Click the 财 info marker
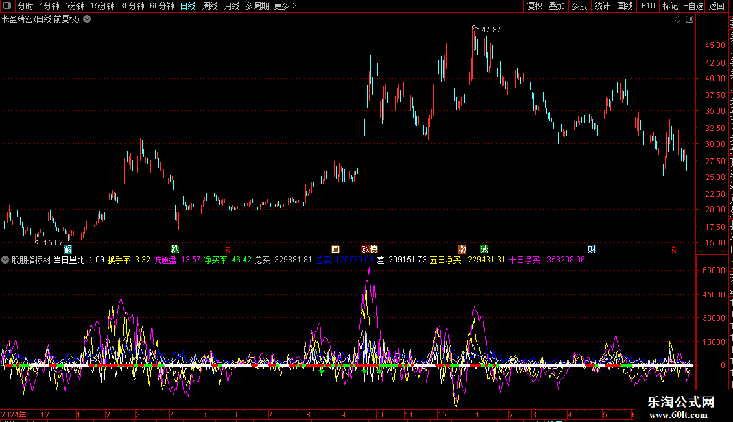The height and width of the screenshot is (422, 733). [592, 249]
